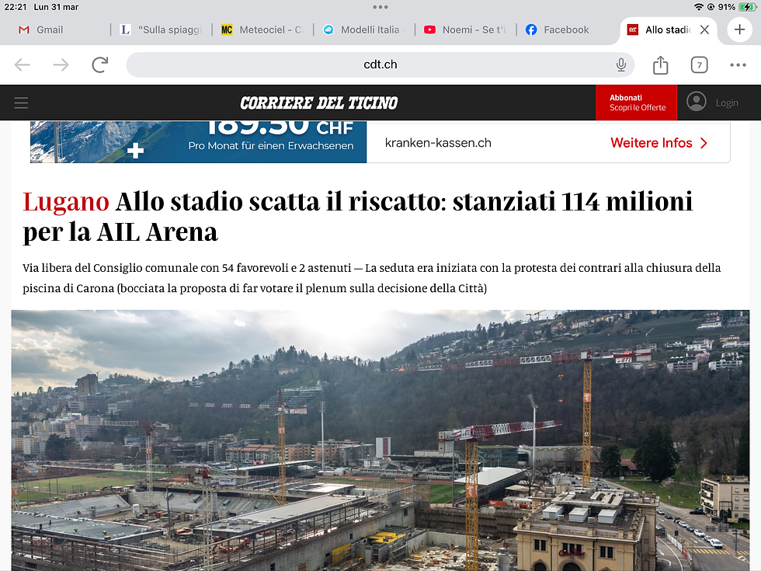Open the Facebook tab
Image resolution: width=761 pixels, height=571 pixels.
[558, 30]
